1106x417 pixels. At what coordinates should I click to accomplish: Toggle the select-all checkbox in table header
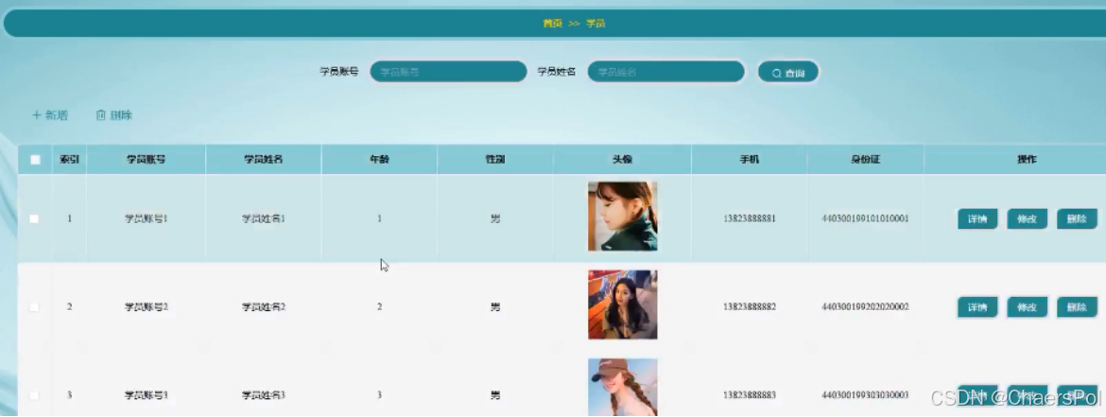(x=35, y=160)
